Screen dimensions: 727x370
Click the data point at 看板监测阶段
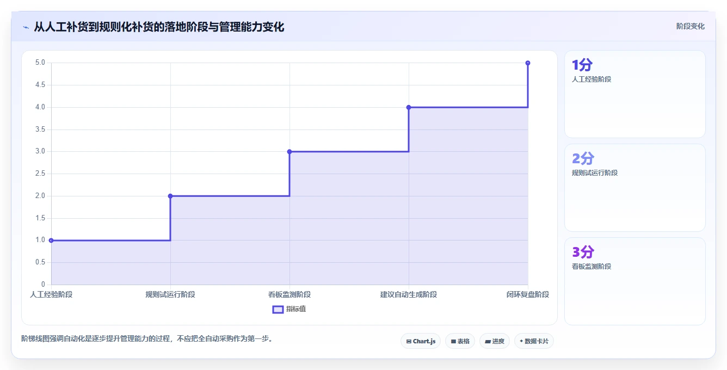click(x=289, y=151)
